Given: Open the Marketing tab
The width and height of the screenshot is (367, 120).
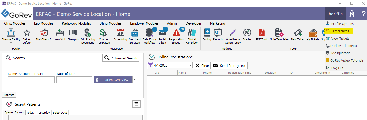Looking at the screenshot, I should [218, 23].
